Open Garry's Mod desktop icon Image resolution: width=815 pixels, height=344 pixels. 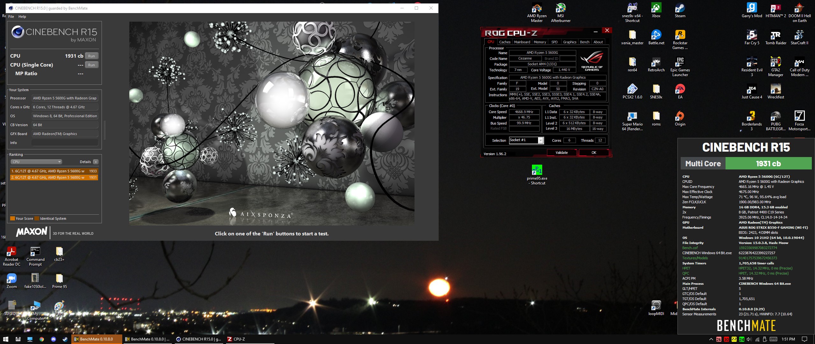pyautogui.click(x=752, y=10)
